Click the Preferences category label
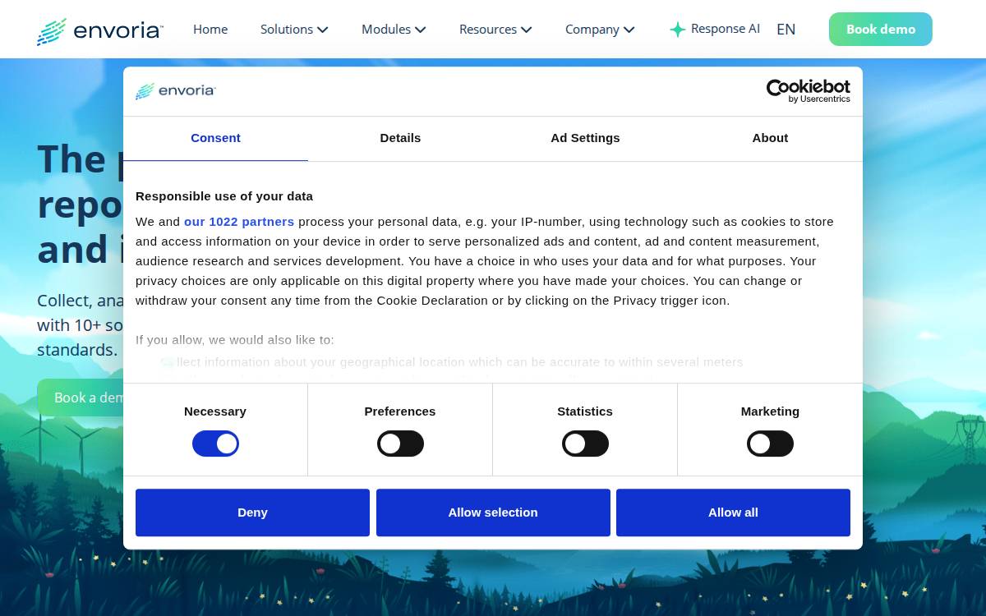Image resolution: width=986 pixels, height=616 pixels. click(400, 411)
